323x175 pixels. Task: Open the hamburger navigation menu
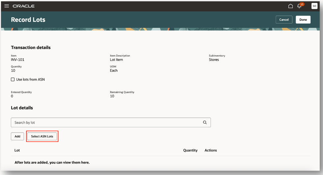(7, 6)
